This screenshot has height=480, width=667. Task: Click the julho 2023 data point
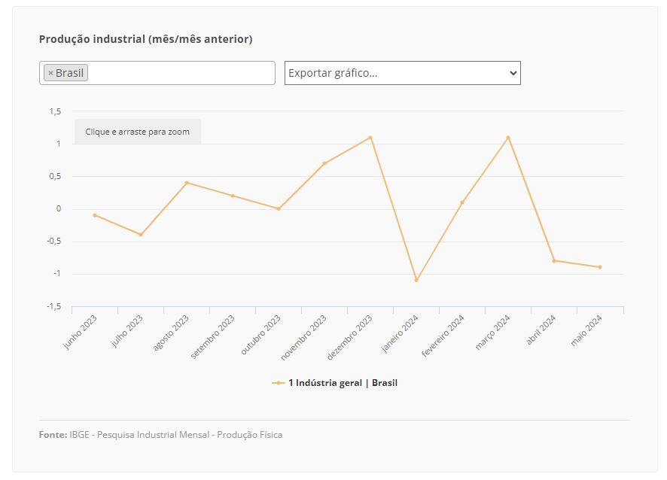click(141, 235)
